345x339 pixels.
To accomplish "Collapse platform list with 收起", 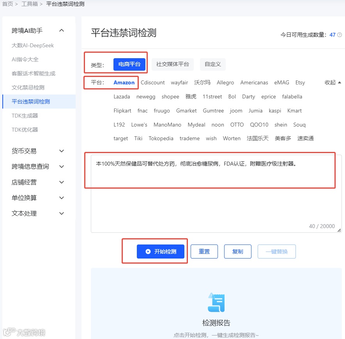I will point(333,82).
